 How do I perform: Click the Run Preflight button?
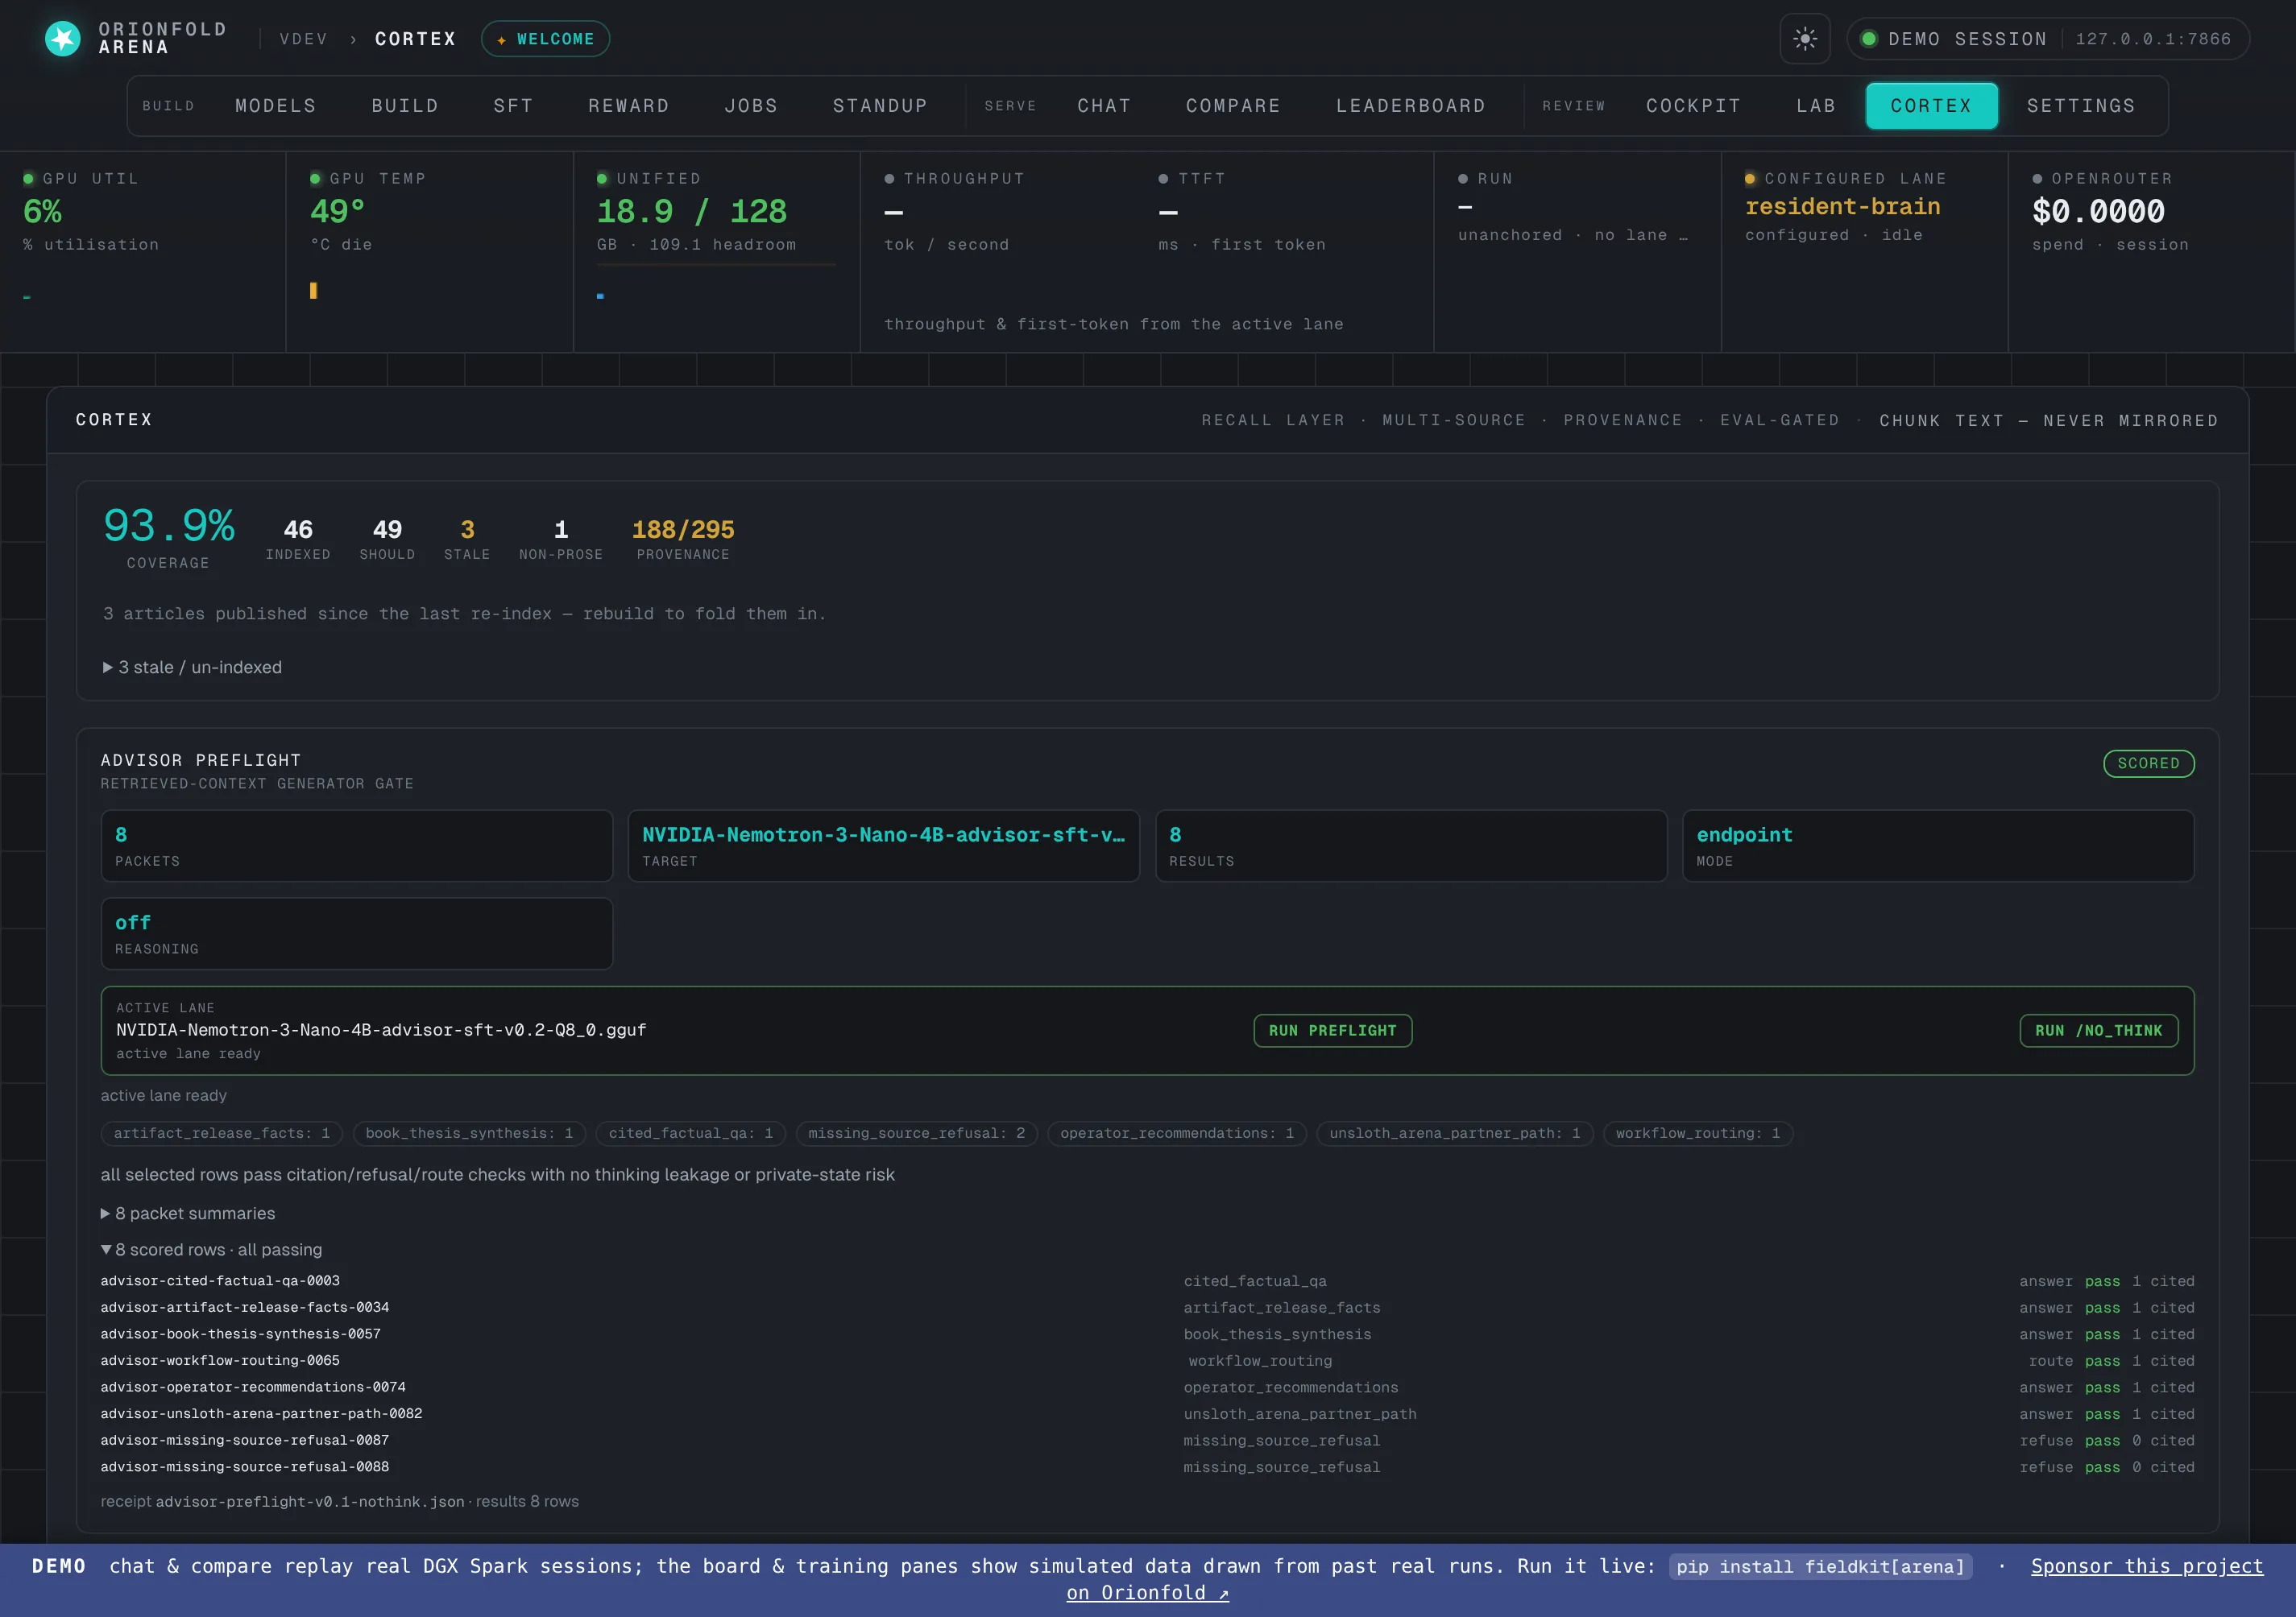(1332, 1031)
